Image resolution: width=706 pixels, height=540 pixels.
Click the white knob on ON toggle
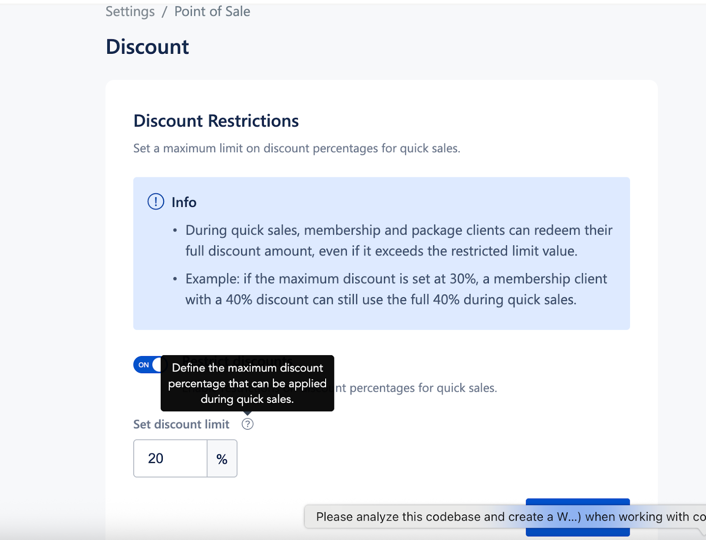click(x=158, y=365)
